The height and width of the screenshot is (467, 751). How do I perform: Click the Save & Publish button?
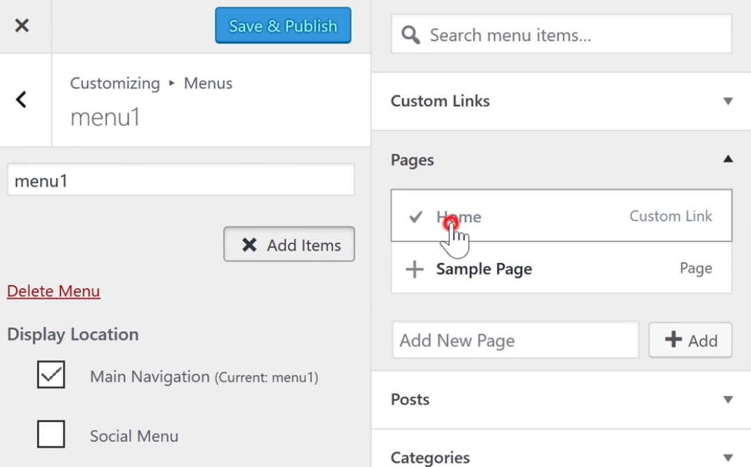[282, 25]
